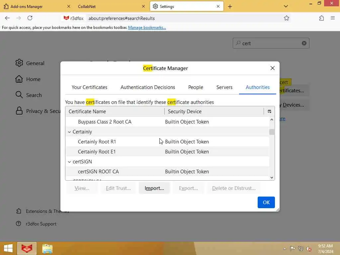Open the list all tabs chevron
The width and height of the screenshot is (340, 255).
(286, 7)
